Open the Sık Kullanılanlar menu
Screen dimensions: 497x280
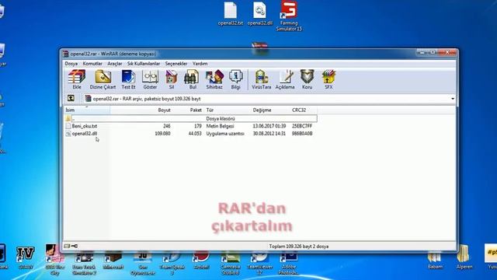click(144, 64)
